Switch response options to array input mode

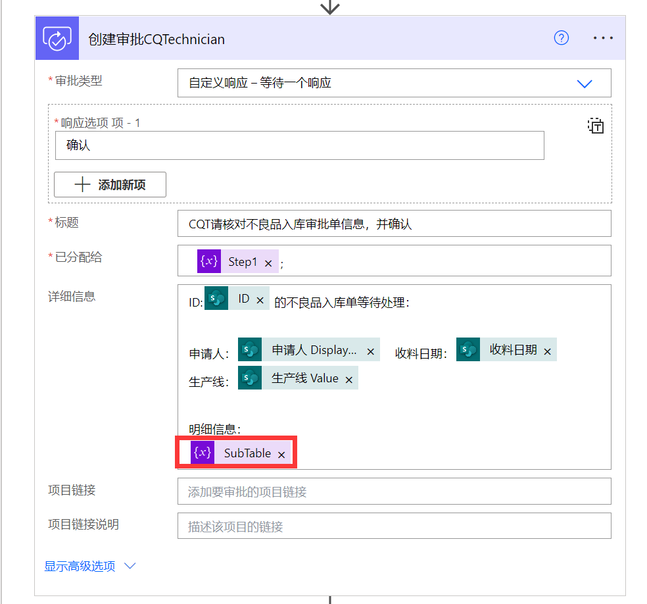point(596,126)
